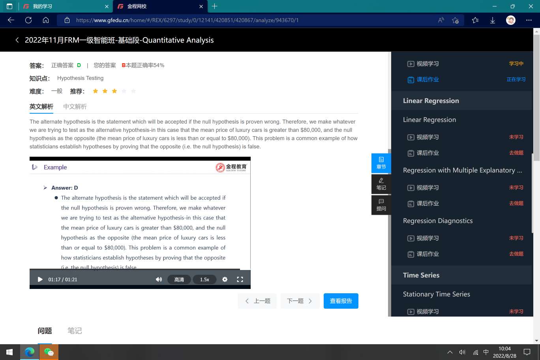Image resolution: width=540 pixels, height=360 pixels.
Task: Switch to the 笔记 tab below
Action: click(75, 331)
